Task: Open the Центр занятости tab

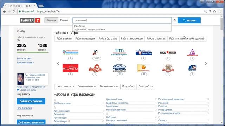Action: tap(65, 86)
